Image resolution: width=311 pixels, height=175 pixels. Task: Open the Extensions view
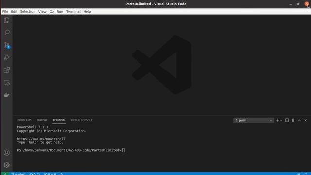pos(6,70)
